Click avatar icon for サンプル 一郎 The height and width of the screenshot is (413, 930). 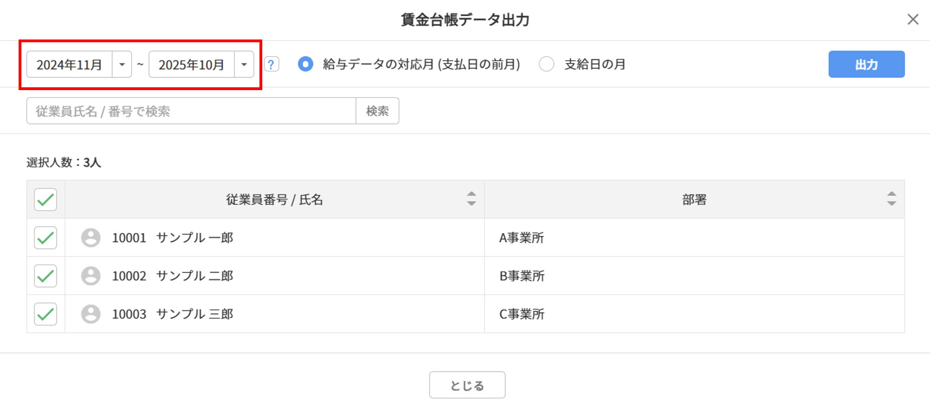pyautogui.click(x=91, y=238)
